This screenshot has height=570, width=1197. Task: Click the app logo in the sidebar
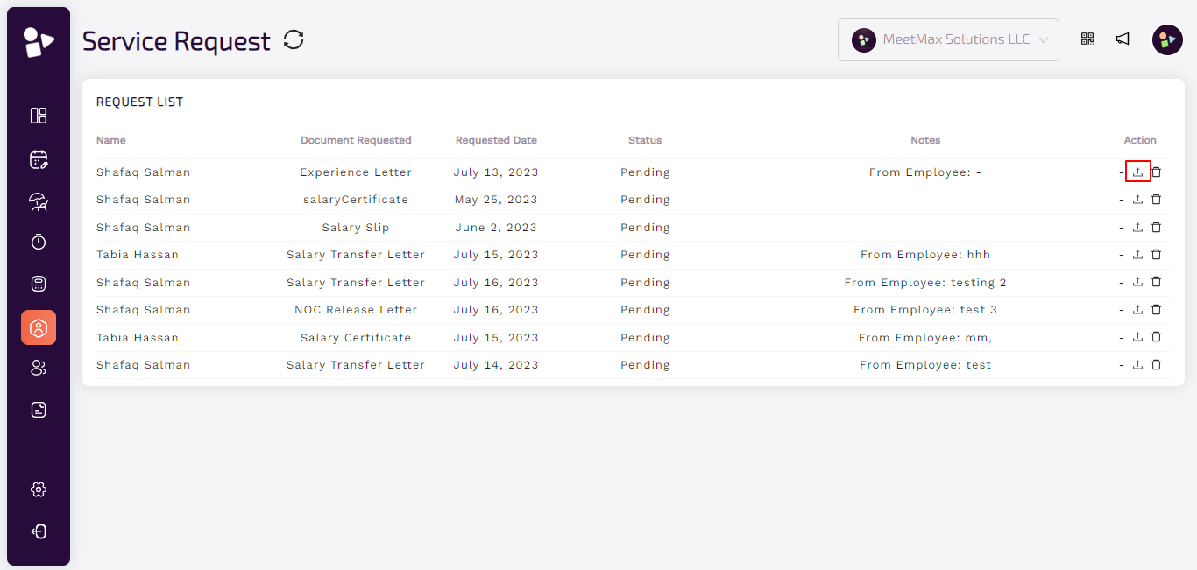(39, 42)
